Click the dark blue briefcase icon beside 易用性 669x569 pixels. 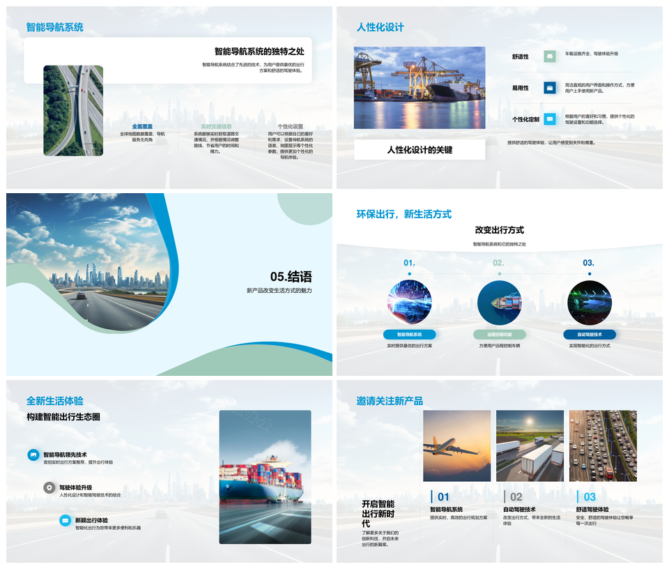[x=550, y=88]
